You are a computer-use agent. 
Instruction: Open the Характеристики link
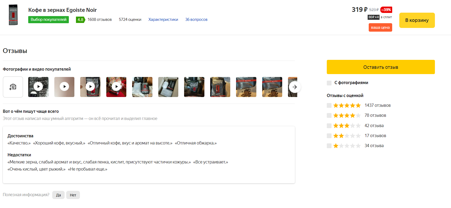(163, 20)
